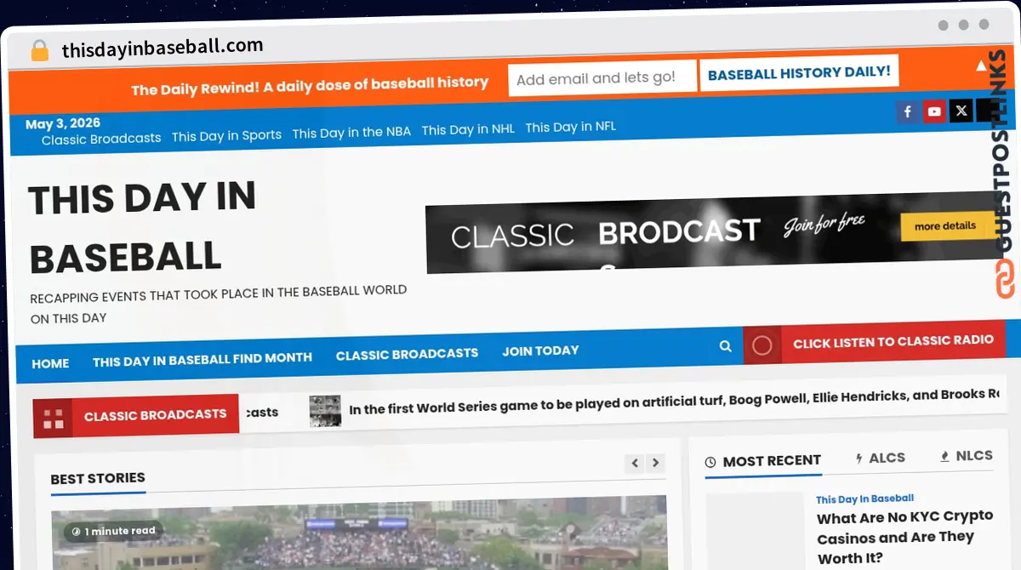Click the Add email input field
The image size is (1021, 570).
pyautogui.click(x=602, y=78)
